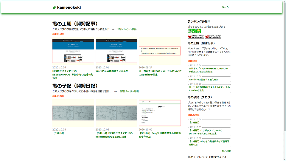Open sidebar card 【35日目】
The width and height of the screenshot is (286, 161).
(x=209, y=122)
